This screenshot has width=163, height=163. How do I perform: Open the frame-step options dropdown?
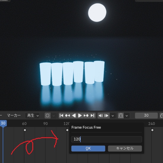(x=113, y=116)
